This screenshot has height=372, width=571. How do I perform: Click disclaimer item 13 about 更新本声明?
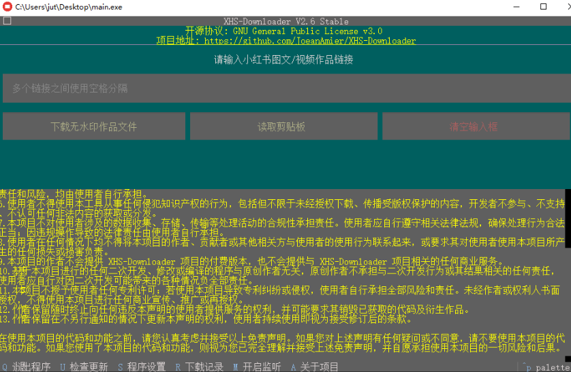pos(206,319)
